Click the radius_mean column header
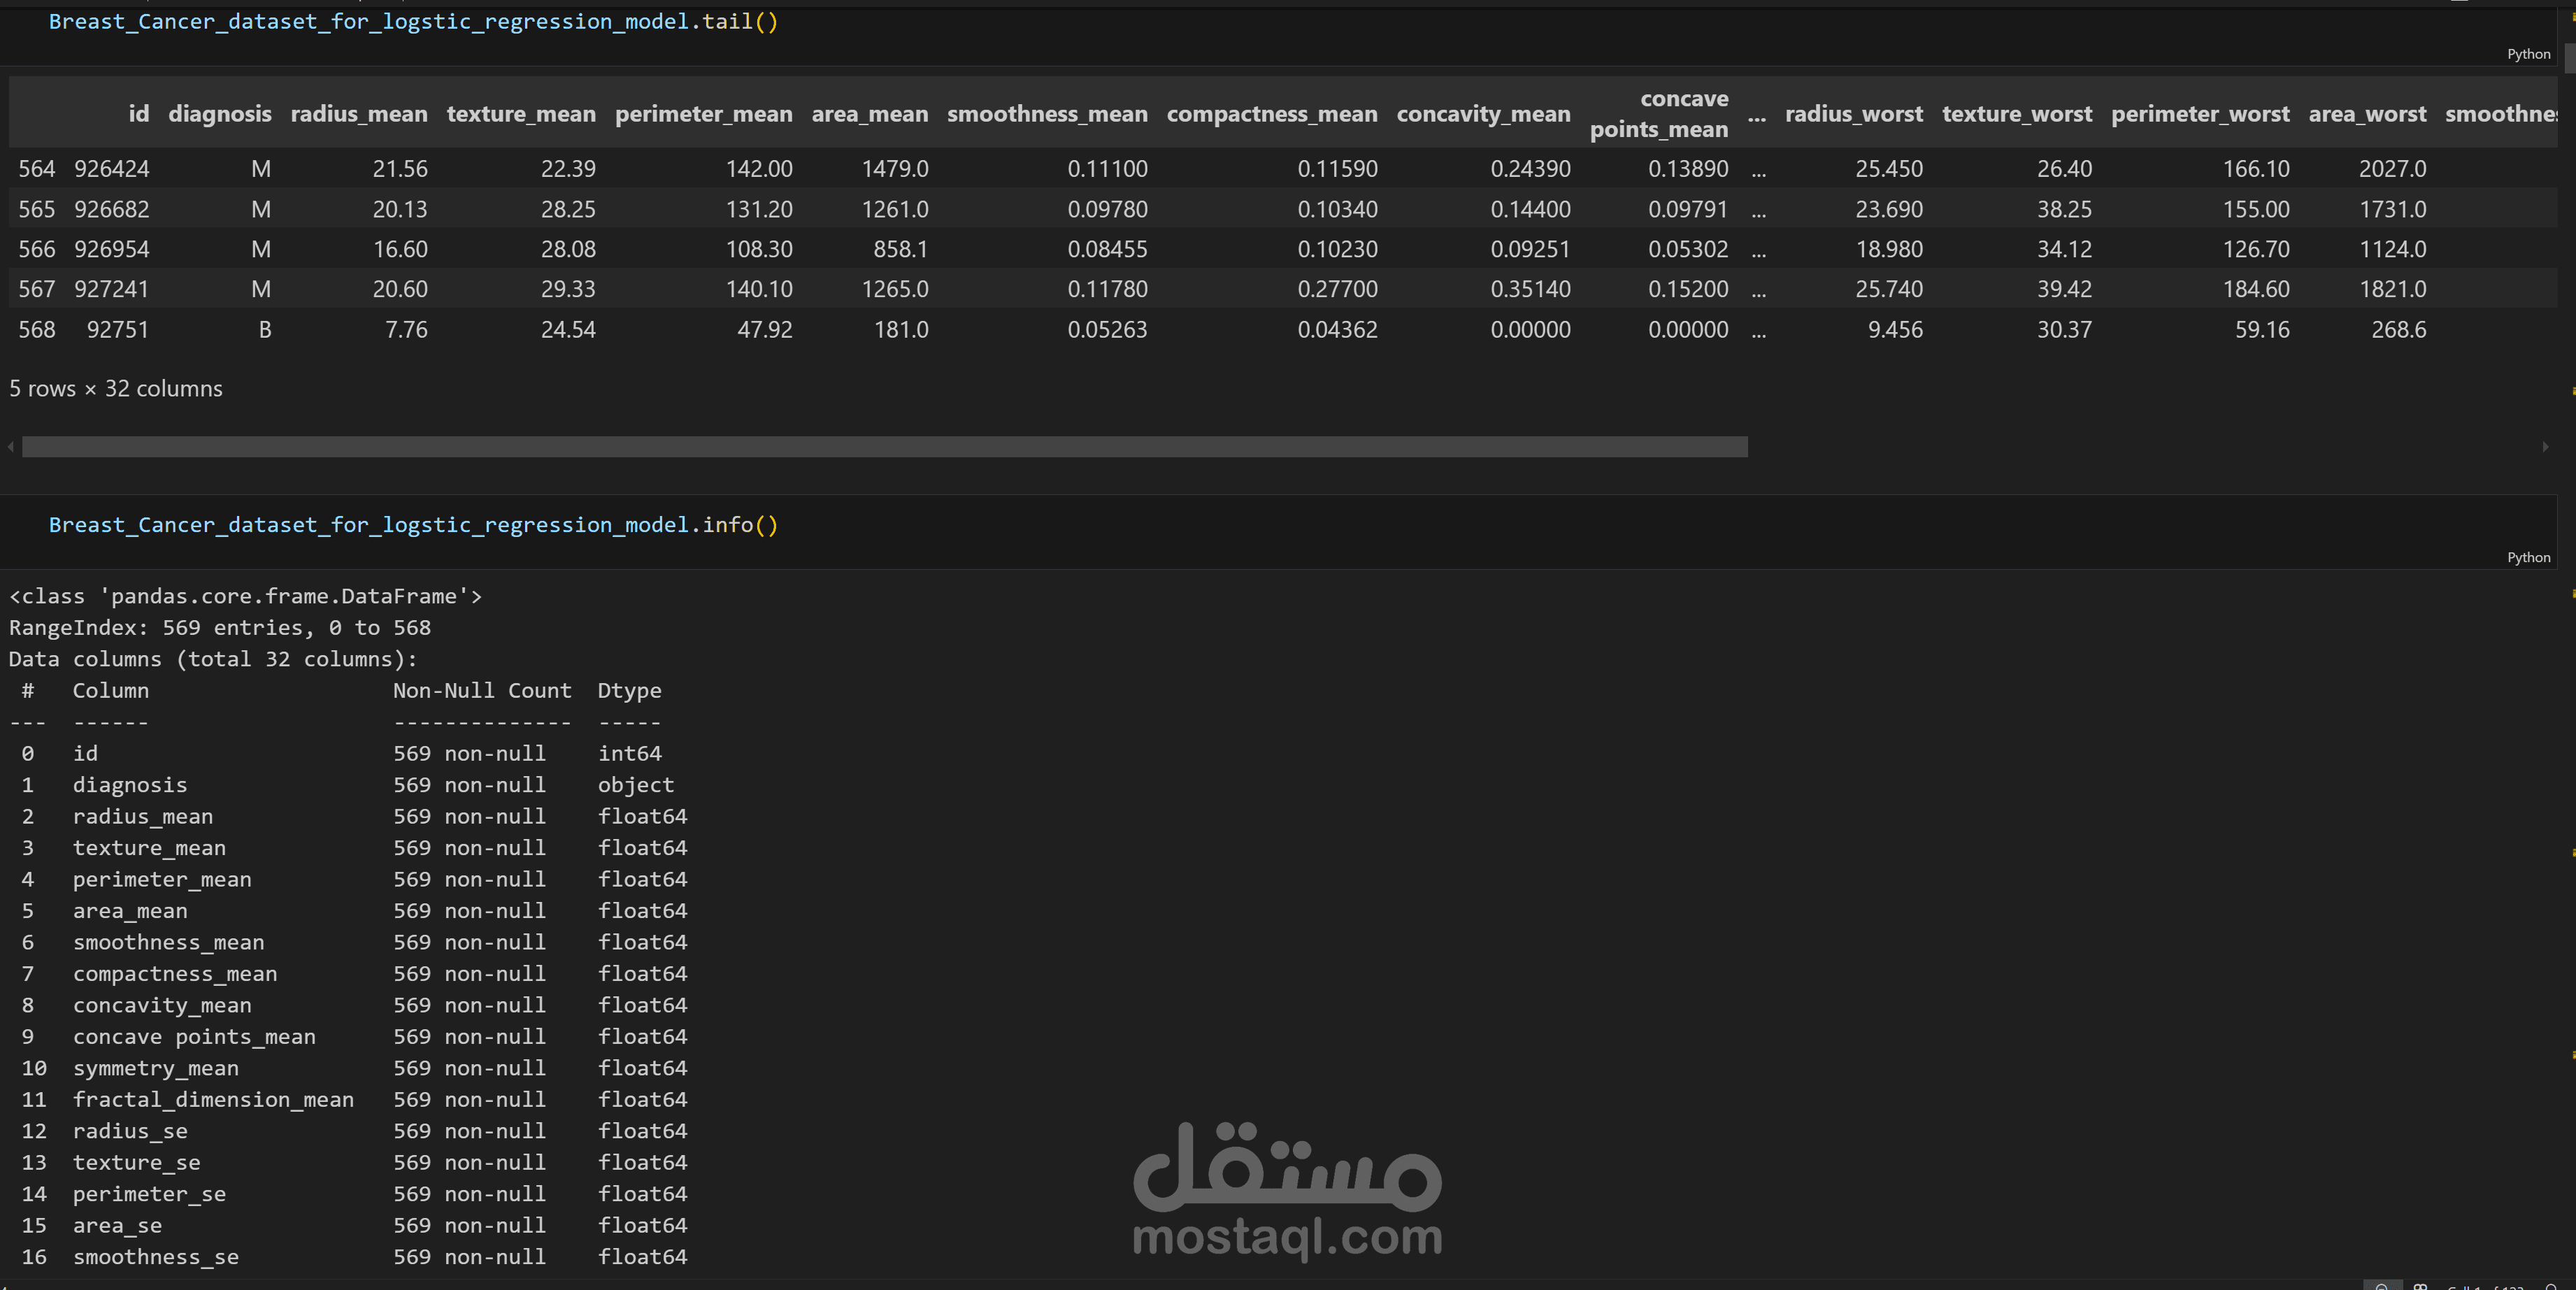Screen dimensions: 2576x1290 (x=358, y=114)
